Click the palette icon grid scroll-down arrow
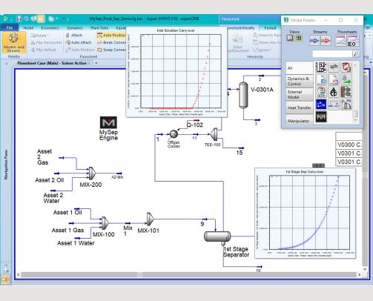 tap(355, 120)
